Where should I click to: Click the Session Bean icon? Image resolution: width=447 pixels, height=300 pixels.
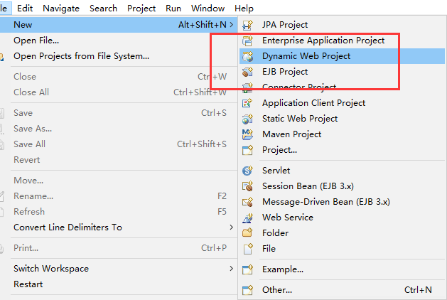247,186
